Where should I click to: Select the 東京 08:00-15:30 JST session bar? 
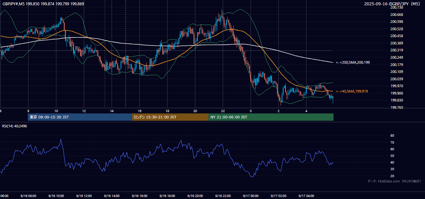point(80,117)
